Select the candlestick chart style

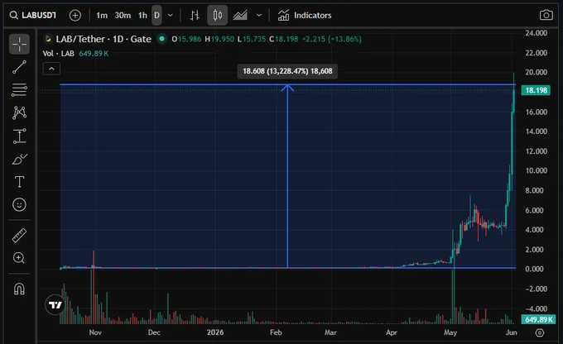tap(217, 16)
